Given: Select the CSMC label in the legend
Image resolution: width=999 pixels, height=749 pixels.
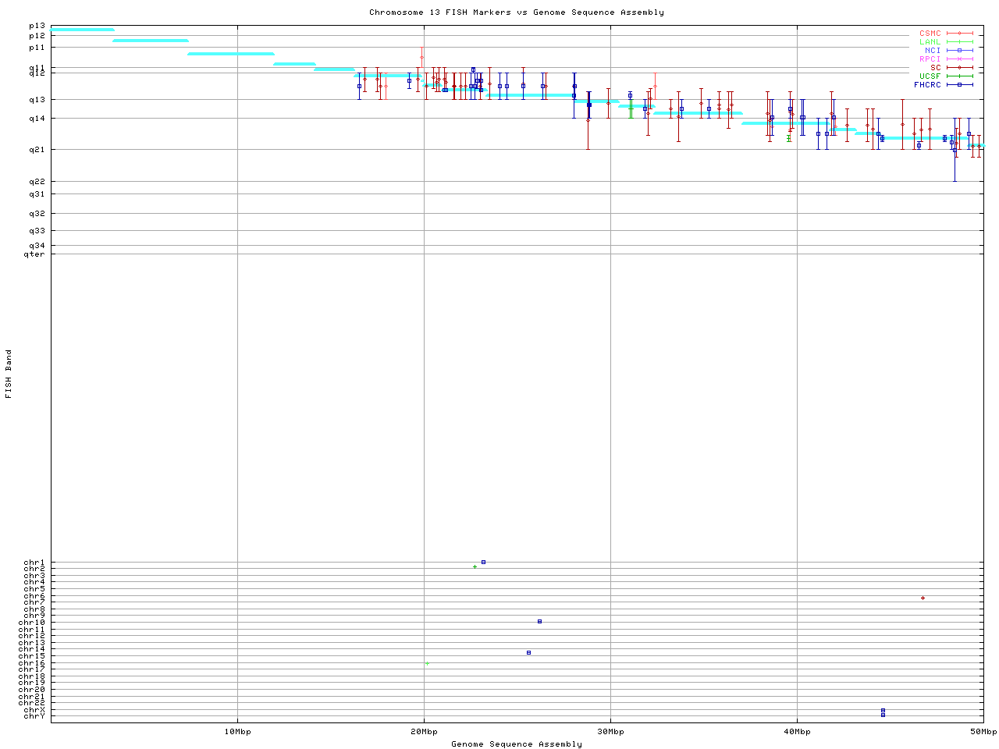Looking at the screenshot, I should [x=930, y=34].
